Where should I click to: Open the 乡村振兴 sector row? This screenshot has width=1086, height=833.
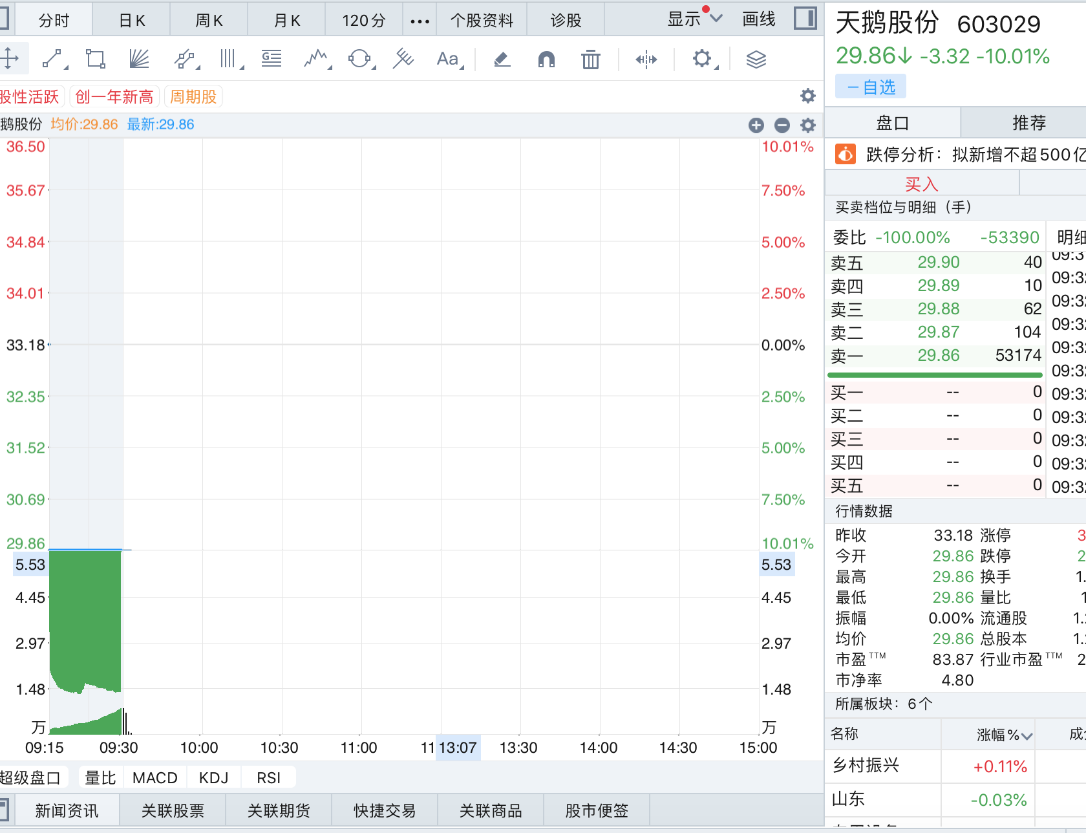(955, 766)
